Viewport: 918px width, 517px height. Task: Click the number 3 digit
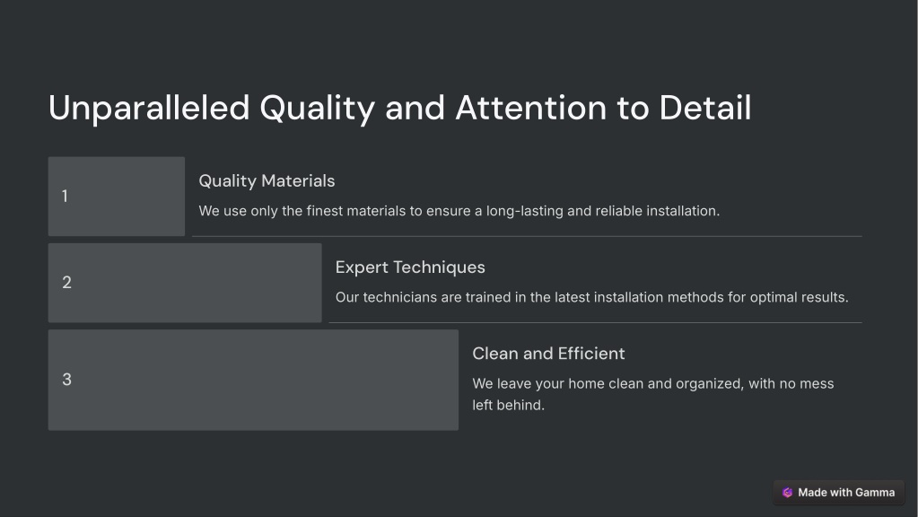tap(66, 380)
